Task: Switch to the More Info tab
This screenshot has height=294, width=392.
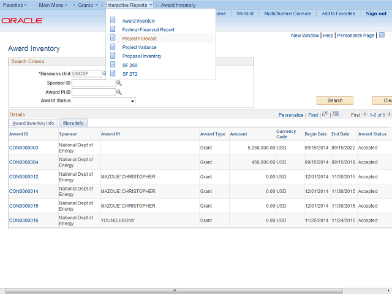Action: pyautogui.click(x=73, y=123)
